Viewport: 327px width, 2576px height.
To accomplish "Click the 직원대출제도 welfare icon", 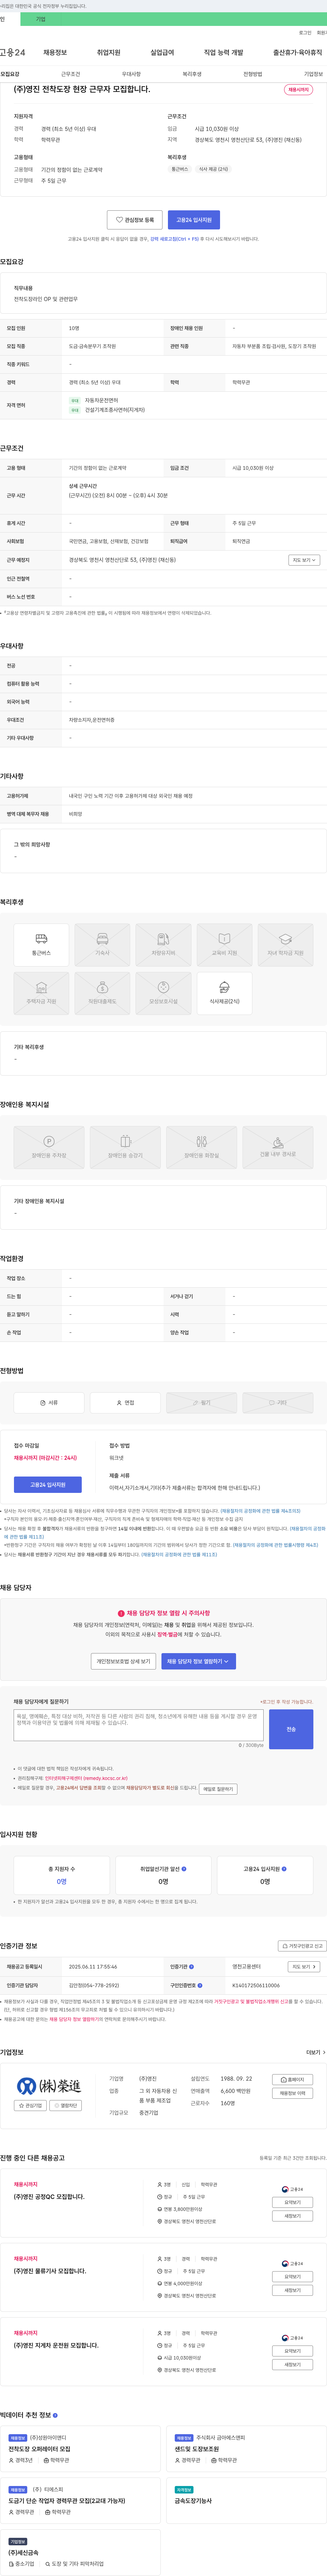I will click(102, 993).
